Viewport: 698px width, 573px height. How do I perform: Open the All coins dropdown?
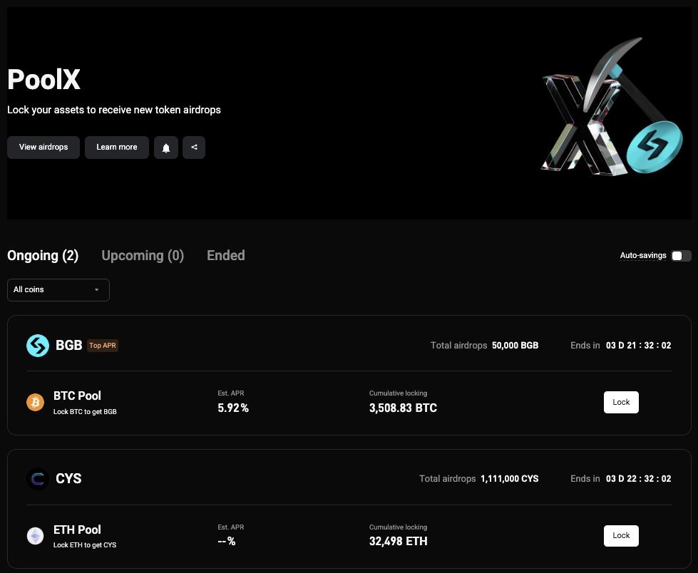coord(58,290)
